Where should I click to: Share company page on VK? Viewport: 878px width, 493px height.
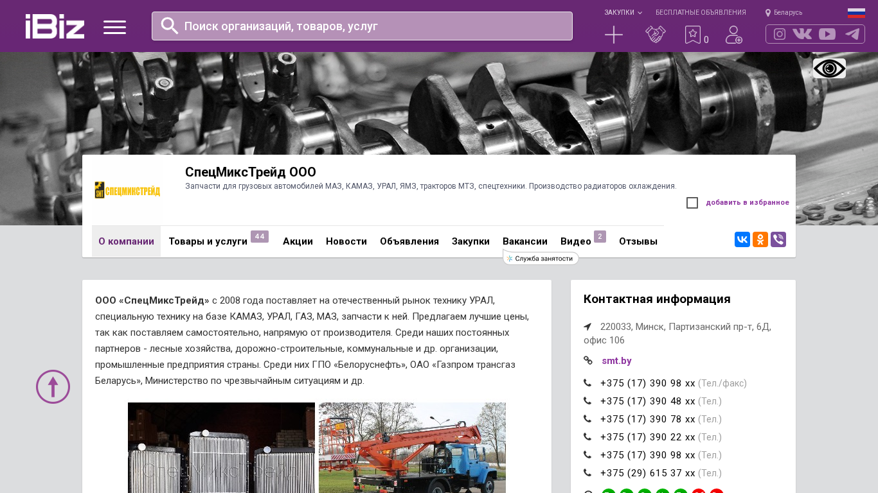click(742, 239)
